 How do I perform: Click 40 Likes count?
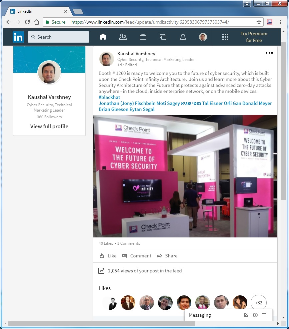106,243
